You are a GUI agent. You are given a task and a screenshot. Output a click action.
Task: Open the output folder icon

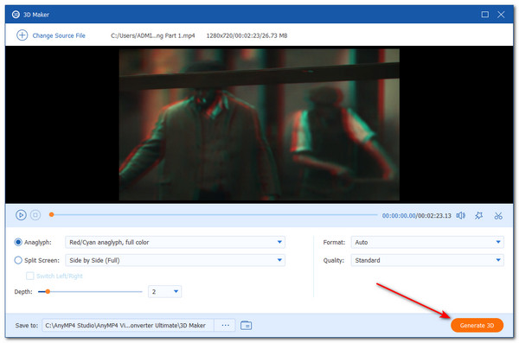pyautogui.click(x=246, y=326)
